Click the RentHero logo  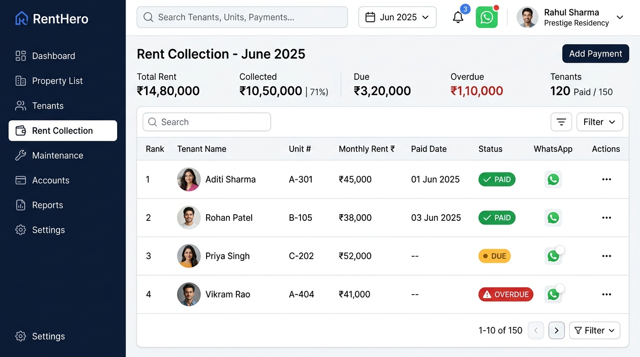(51, 19)
